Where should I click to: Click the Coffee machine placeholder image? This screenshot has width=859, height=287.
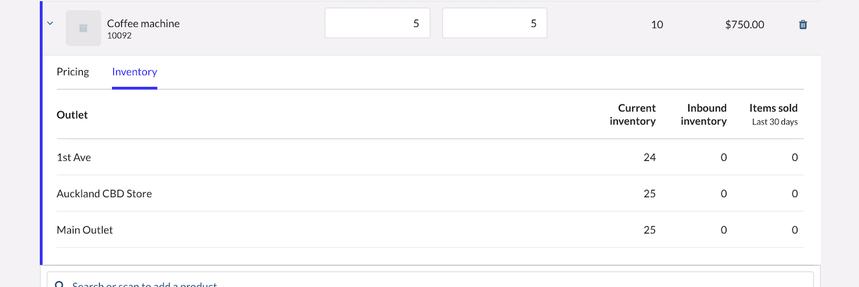pos(84,28)
